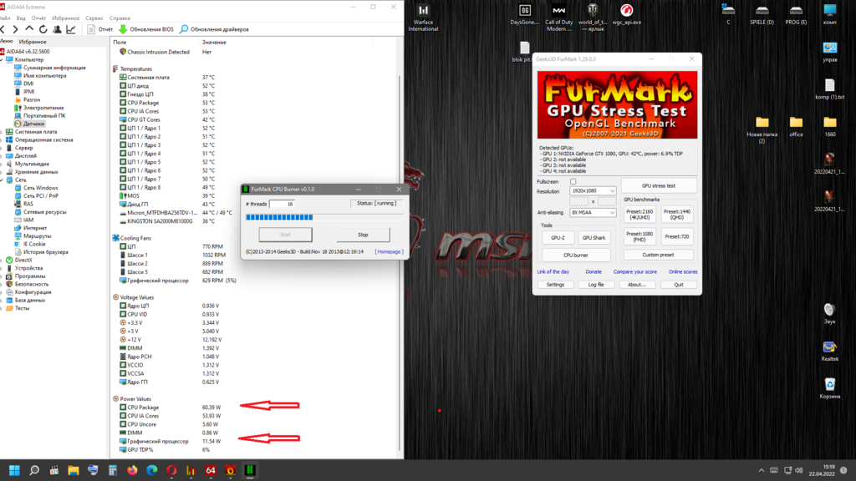The width and height of the screenshot is (856, 481).
Task: Start the GPU stress test in FurMark
Action: click(x=659, y=186)
